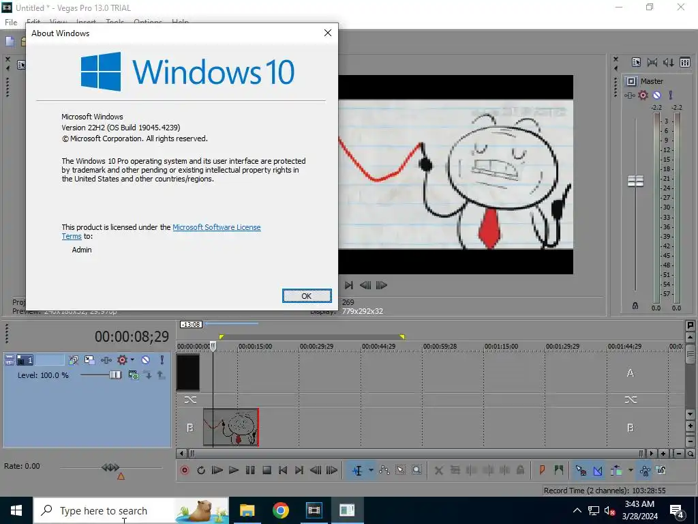Click the Master bus output icon
698x524 pixels.
pos(631,81)
